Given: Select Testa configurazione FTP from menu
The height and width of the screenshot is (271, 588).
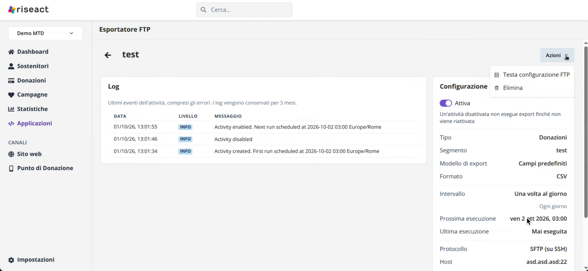Looking at the screenshot, I should 532,75.
